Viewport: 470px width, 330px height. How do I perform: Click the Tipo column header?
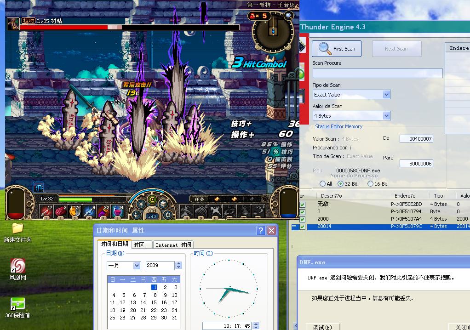pyautogui.click(x=438, y=196)
